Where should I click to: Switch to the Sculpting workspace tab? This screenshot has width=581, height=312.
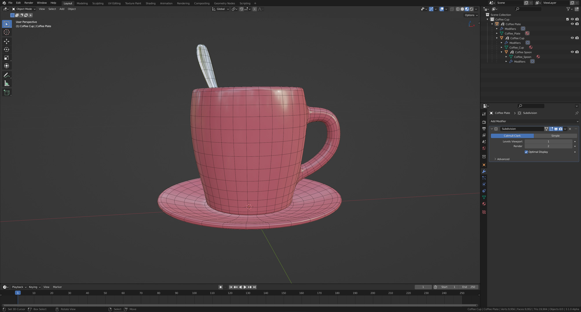tap(98, 3)
